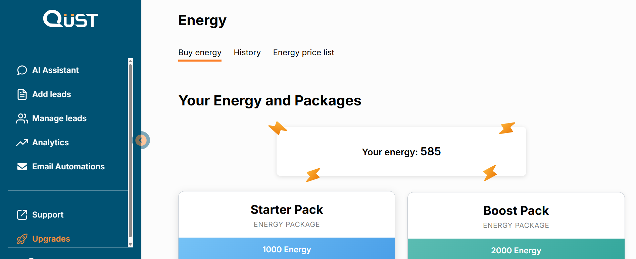Click the green 2000 Energy banner
The height and width of the screenshot is (259, 636).
tap(516, 250)
